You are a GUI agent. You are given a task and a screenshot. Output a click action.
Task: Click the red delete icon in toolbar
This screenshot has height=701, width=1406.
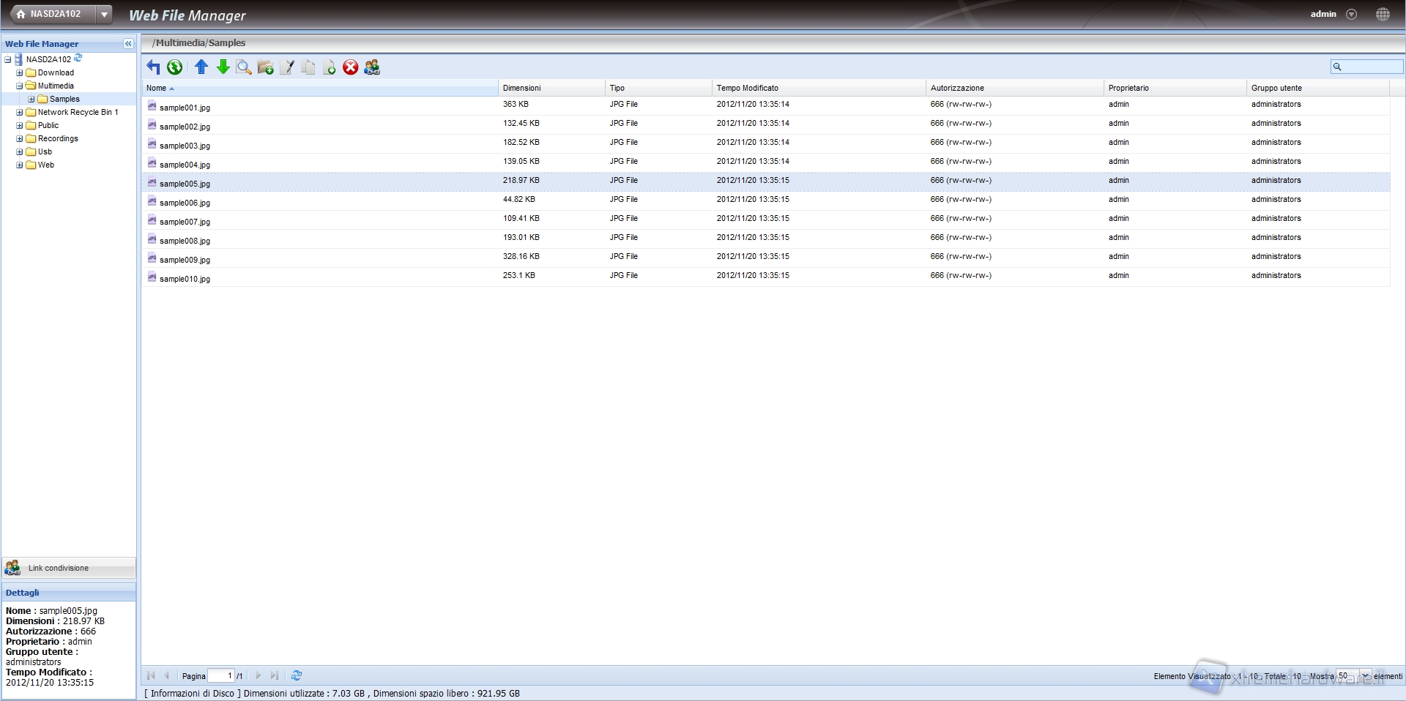click(351, 67)
